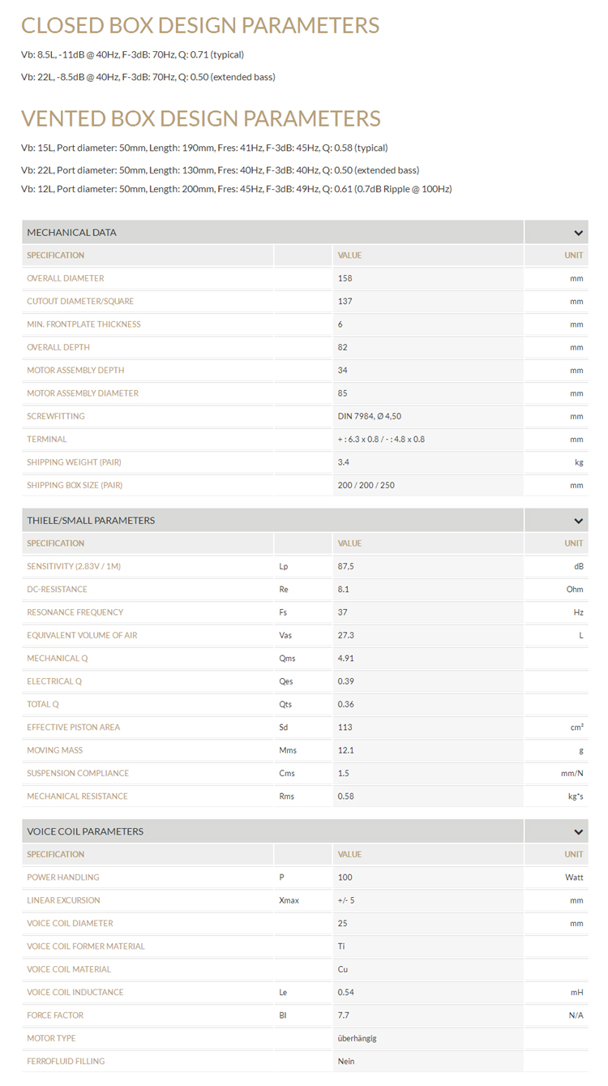The width and height of the screenshot is (608, 1086).
Task: Click the Effective Piston Area row
Action: pyautogui.click(x=73, y=728)
